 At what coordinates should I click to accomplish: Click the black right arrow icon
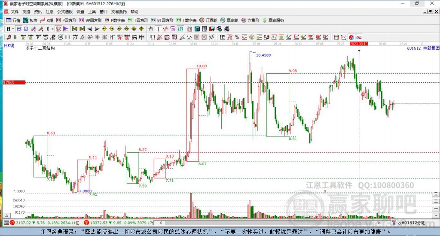97,29
